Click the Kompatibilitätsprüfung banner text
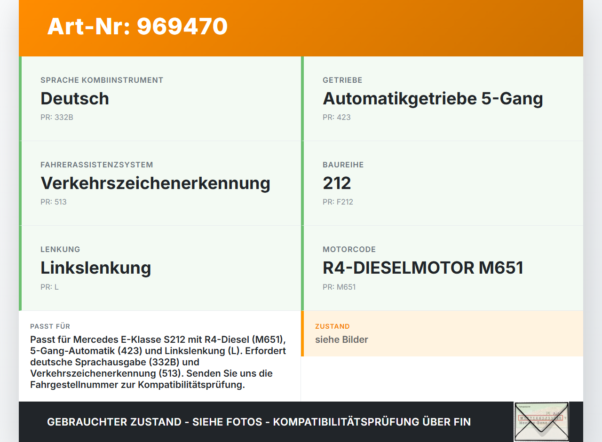 (x=259, y=422)
